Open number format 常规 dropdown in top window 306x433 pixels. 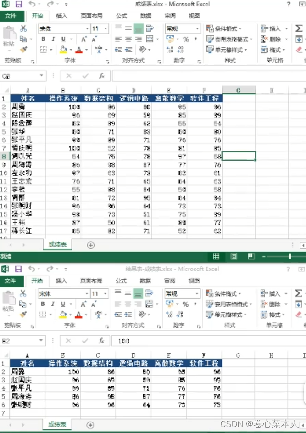click(197, 28)
